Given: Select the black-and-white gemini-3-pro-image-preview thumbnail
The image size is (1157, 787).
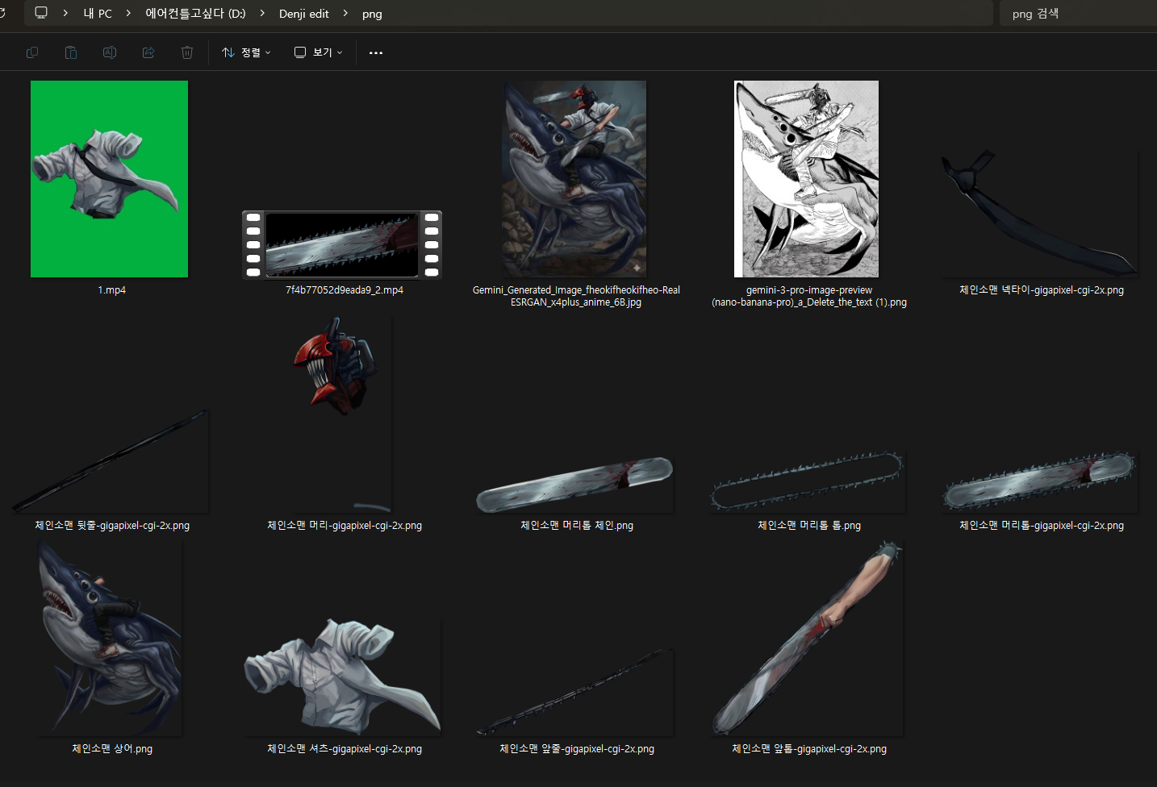Looking at the screenshot, I should click(806, 179).
